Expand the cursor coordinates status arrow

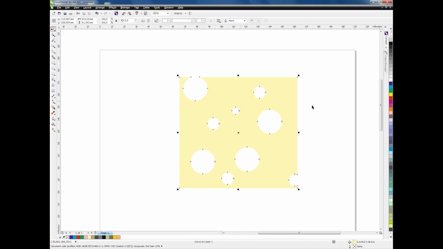[76, 242]
